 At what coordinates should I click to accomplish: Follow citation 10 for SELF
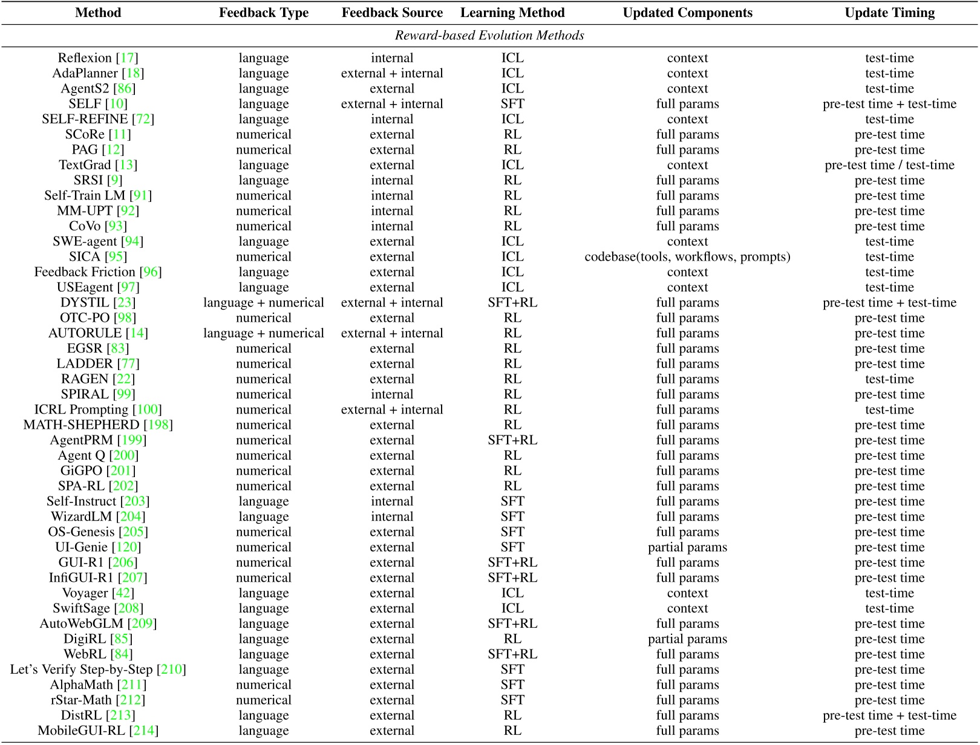(116, 104)
